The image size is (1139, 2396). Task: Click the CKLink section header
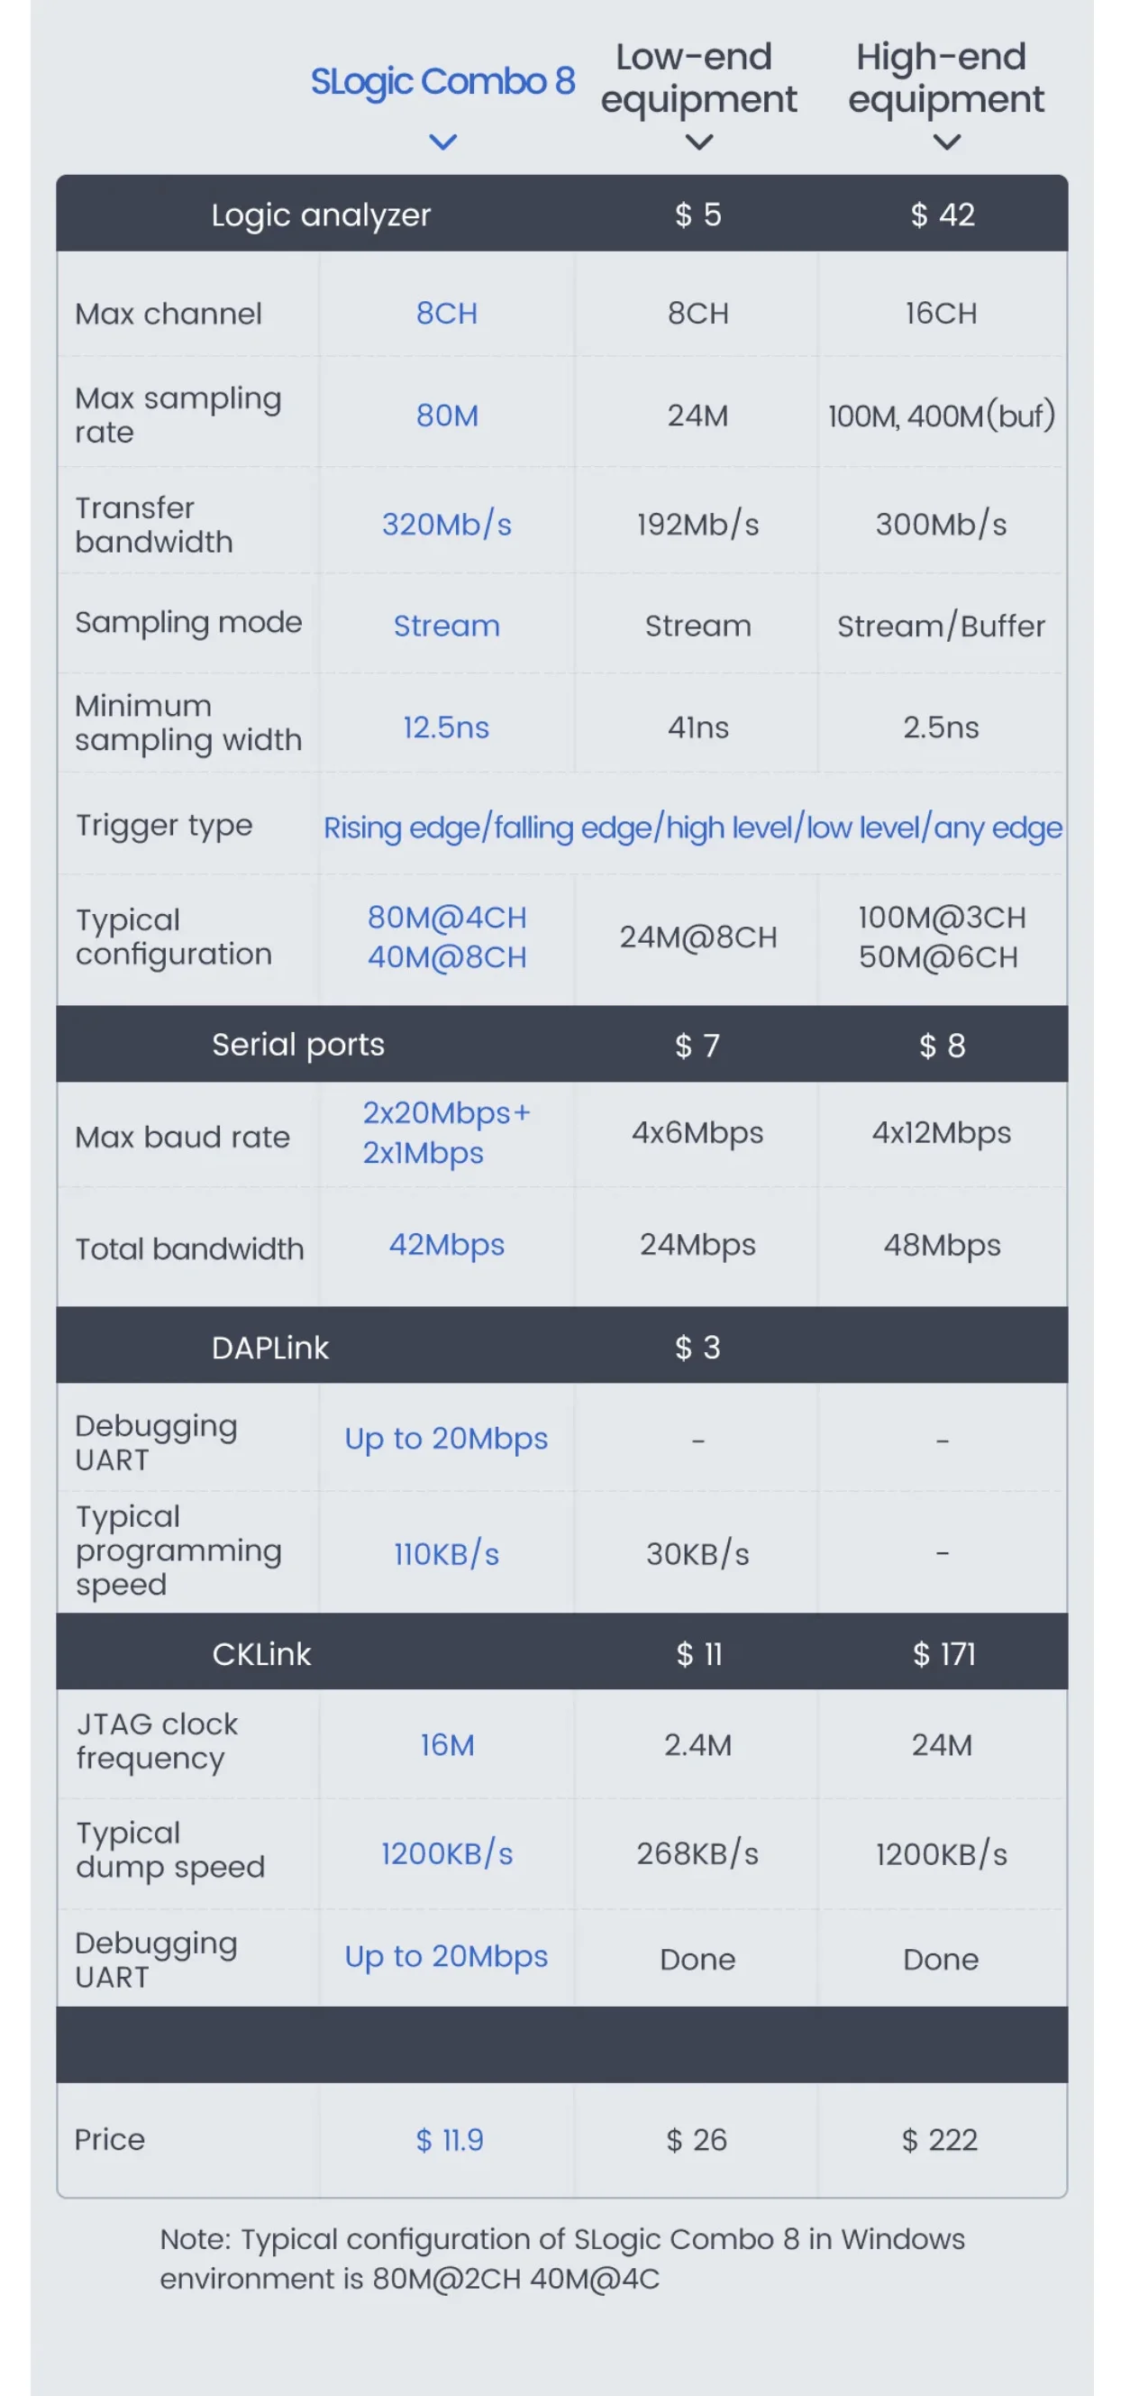[x=261, y=1653]
